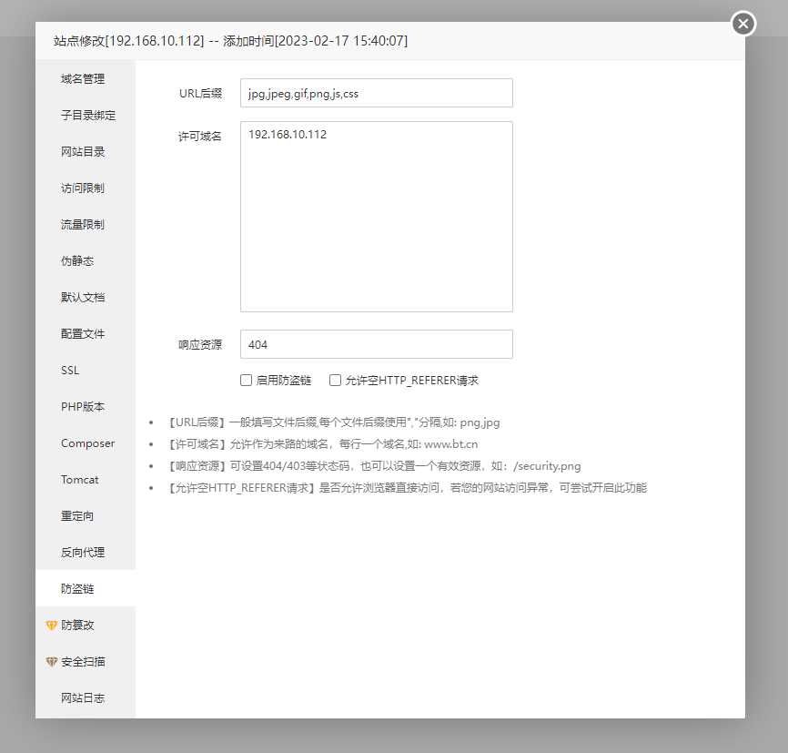Click the 响应资源 input field
The height and width of the screenshot is (753, 788).
tap(376, 344)
